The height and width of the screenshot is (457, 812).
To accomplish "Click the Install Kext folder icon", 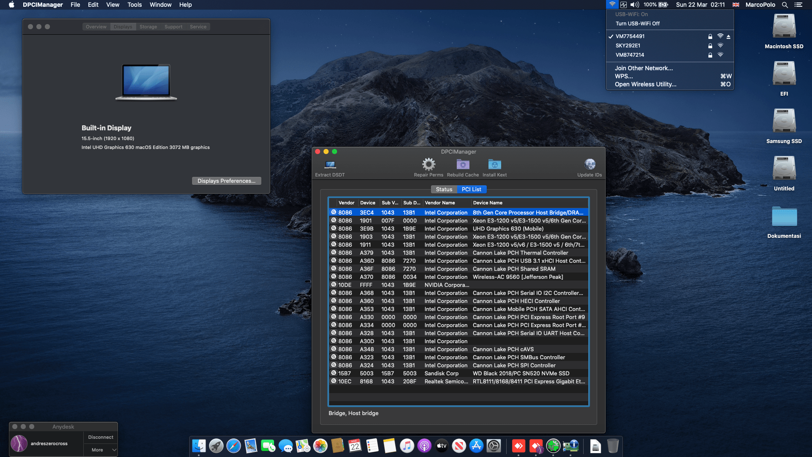I will pos(494,164).
